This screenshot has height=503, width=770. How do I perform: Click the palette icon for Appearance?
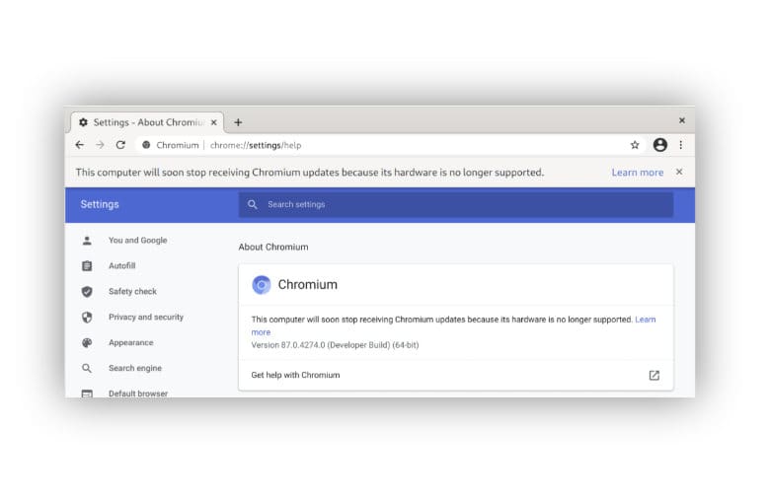tap(87, 342)
